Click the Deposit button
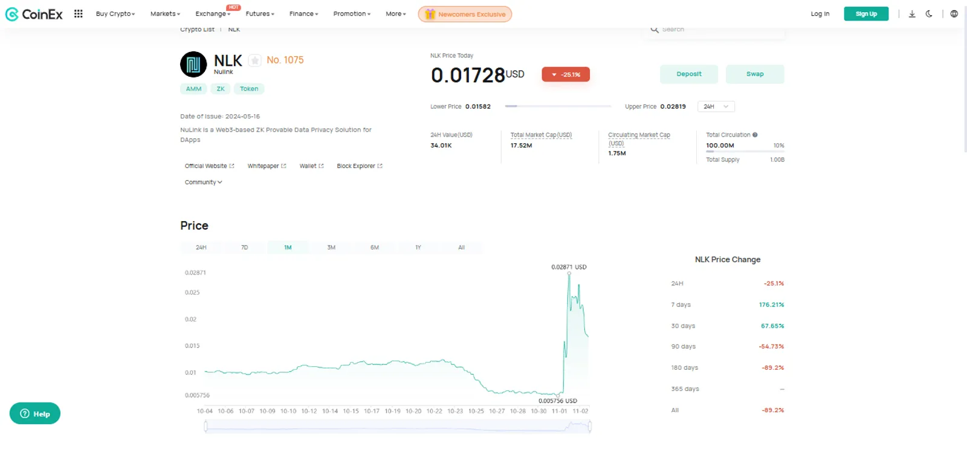Screen dimensions: 967x452 [689, 74]
